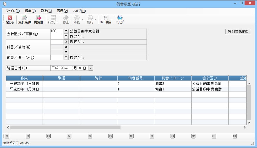Viewport: 257px width, 148px height.
Task: Open 集計条件 from the toolbar
Action: [24, 18]
